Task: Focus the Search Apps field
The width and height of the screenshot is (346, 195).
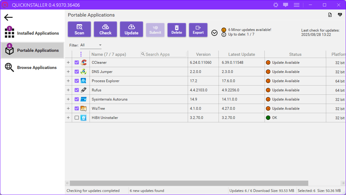Action: click(x=163, y=54)
